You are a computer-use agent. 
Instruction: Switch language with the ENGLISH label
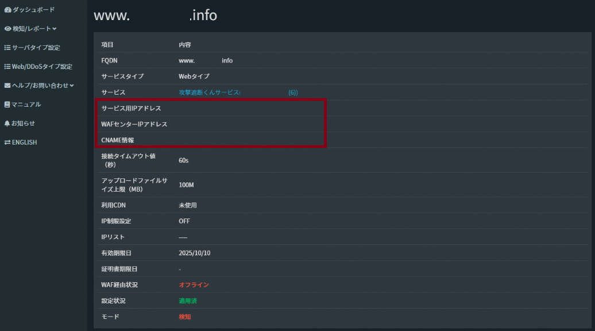[x=25, y=142]
